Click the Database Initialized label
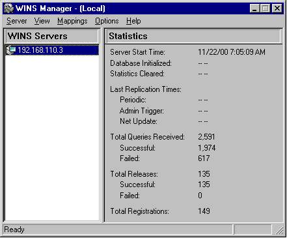 pos(141,63)
